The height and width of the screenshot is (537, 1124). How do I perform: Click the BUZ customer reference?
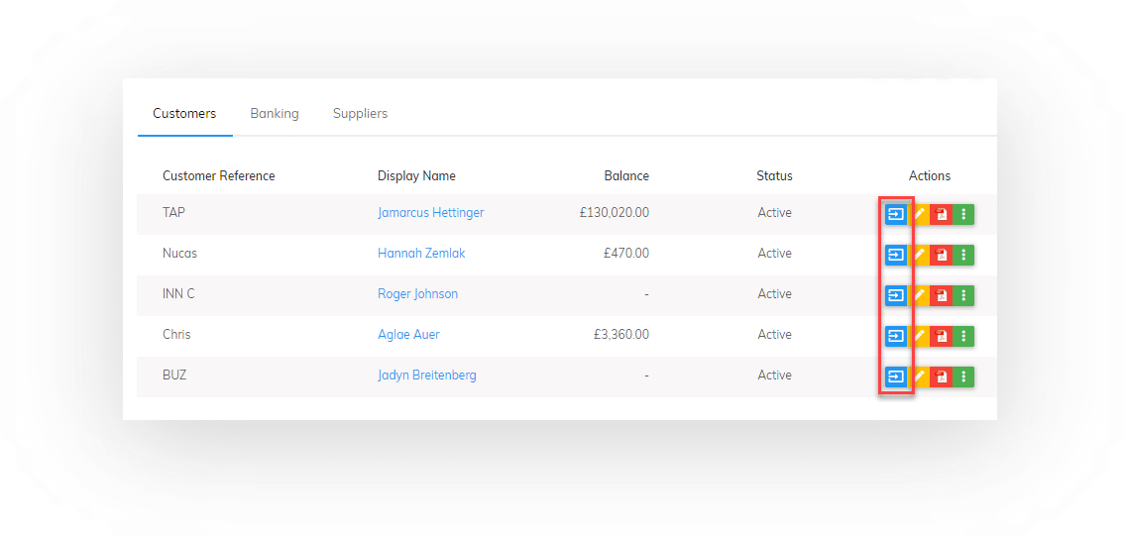174,375
